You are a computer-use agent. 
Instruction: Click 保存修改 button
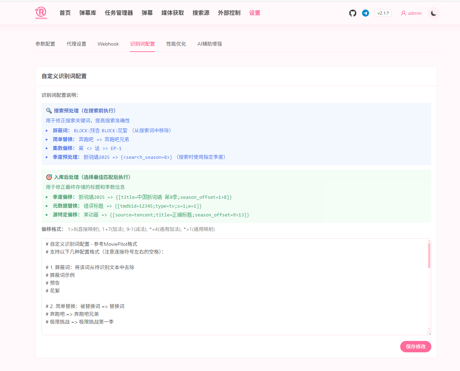(x=415, y=347)
